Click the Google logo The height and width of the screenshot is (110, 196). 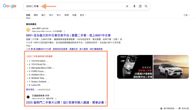tap(10, 6)
